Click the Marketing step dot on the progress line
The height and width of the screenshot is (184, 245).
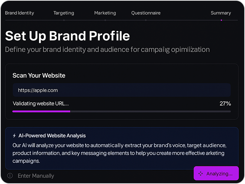point(105,20)
